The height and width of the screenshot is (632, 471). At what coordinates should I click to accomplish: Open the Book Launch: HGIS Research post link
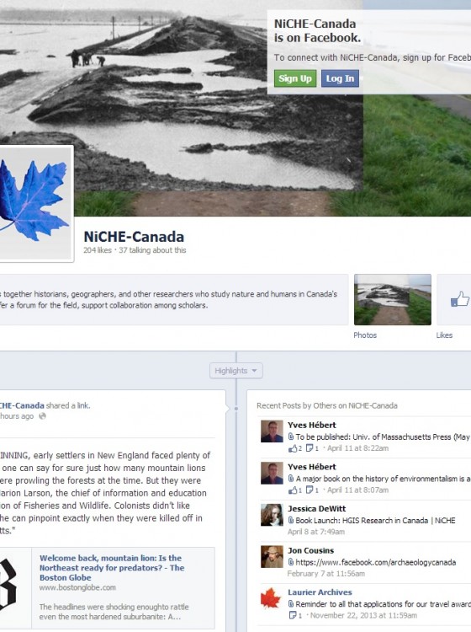(375, 521)
